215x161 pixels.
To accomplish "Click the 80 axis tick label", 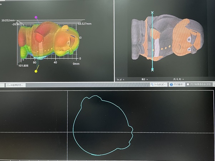I will point(35,62).
